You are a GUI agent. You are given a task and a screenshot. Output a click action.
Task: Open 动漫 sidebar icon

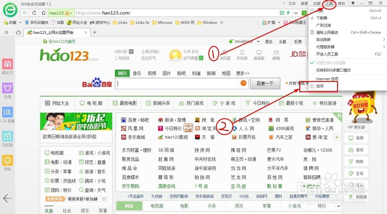tap(7, 88)
